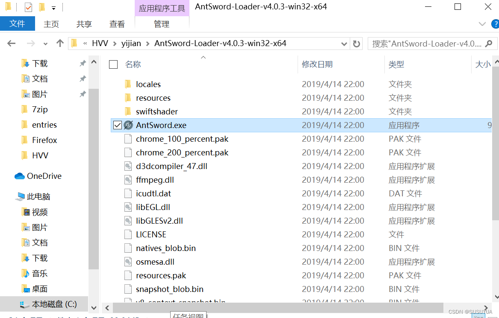
Task: Customize Quick Access Toolbar dropdown
Action: coord(53,8)
